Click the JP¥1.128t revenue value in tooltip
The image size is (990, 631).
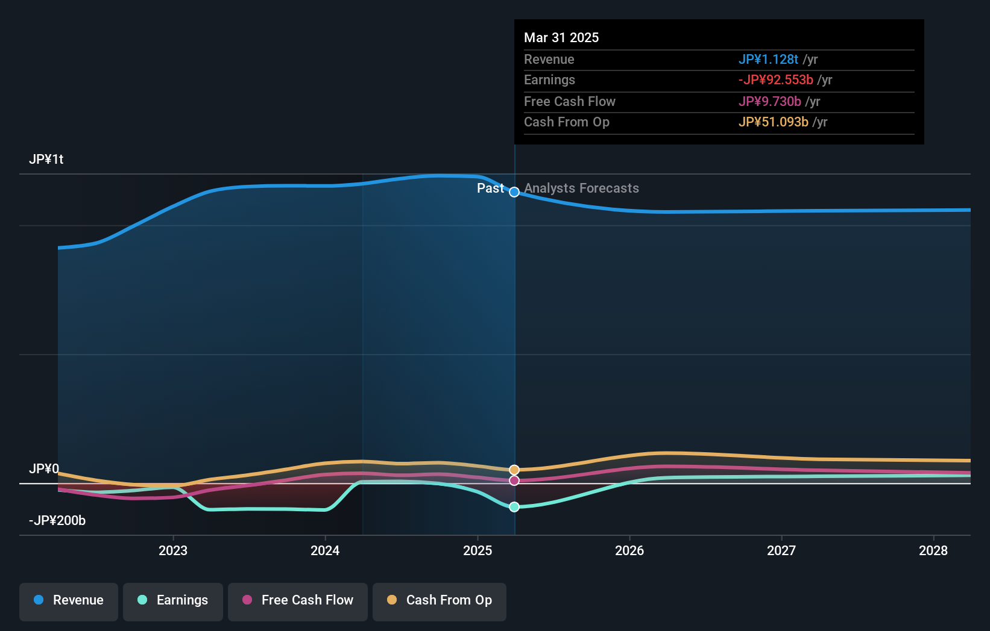(768, 59)
